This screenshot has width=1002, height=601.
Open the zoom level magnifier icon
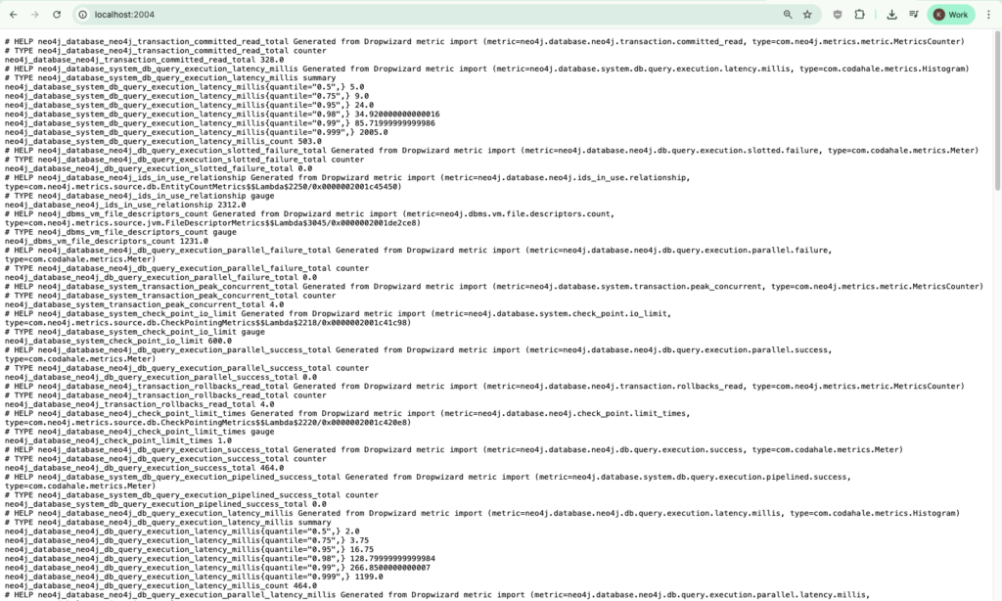point(788,15)
